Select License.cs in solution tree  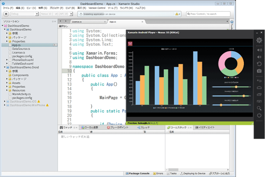19,53
